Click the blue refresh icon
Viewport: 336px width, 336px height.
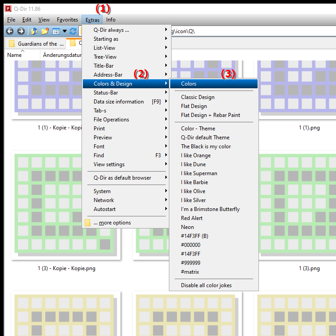73,31
